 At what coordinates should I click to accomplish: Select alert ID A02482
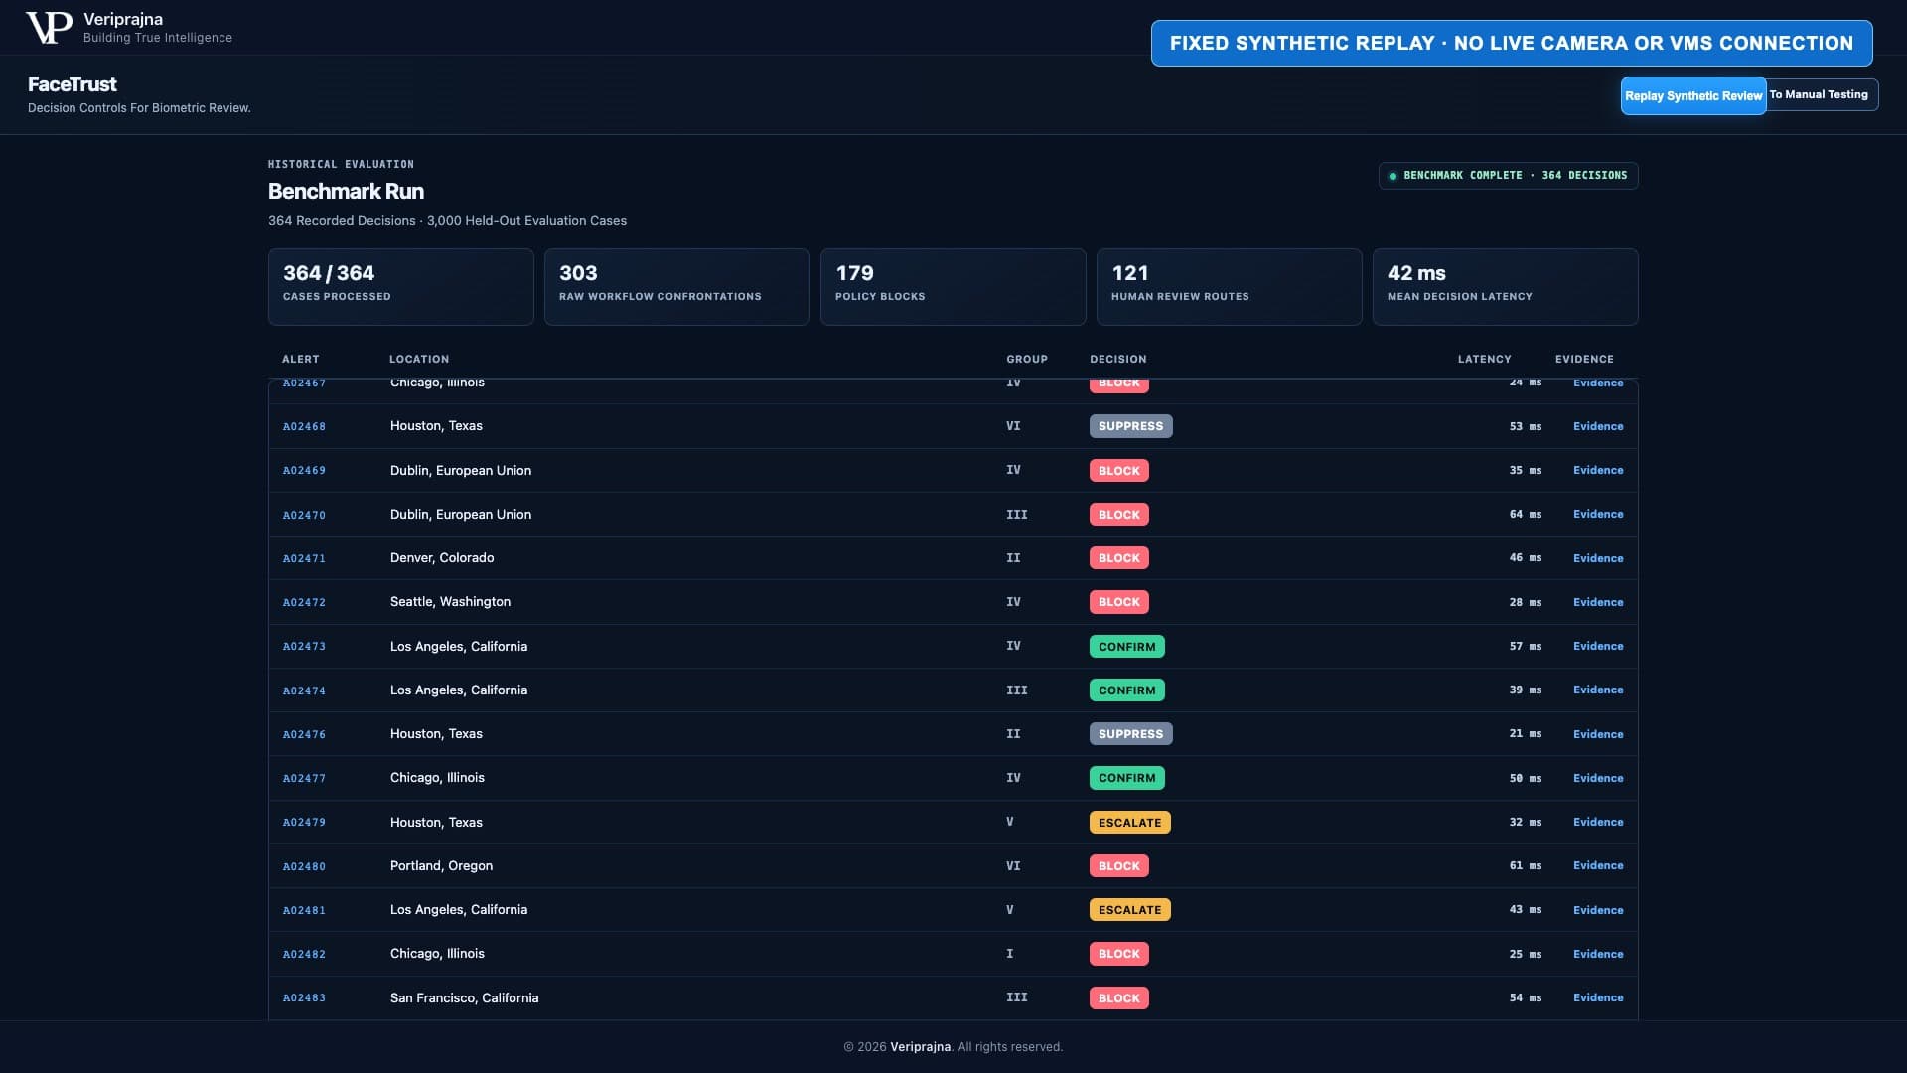(x=304, y=954)
